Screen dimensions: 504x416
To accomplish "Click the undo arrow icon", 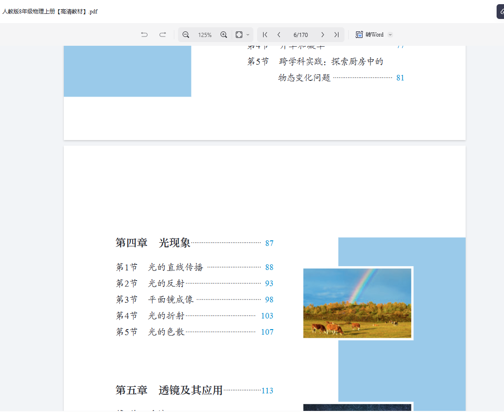I will (144, 35).
